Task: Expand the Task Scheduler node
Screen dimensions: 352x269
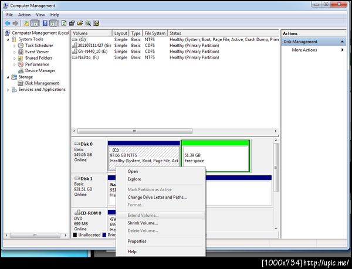Action: [x=15, y=46]
